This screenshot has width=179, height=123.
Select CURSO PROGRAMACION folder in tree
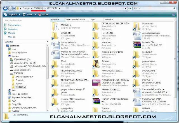point(24,108)
